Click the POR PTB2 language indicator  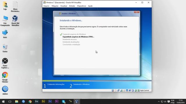click(173, 101)
